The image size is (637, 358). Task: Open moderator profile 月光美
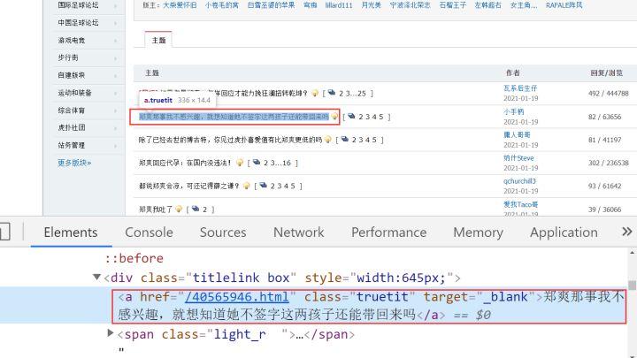(372, 5)
